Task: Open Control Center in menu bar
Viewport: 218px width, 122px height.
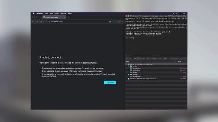Action: [184, 14]
